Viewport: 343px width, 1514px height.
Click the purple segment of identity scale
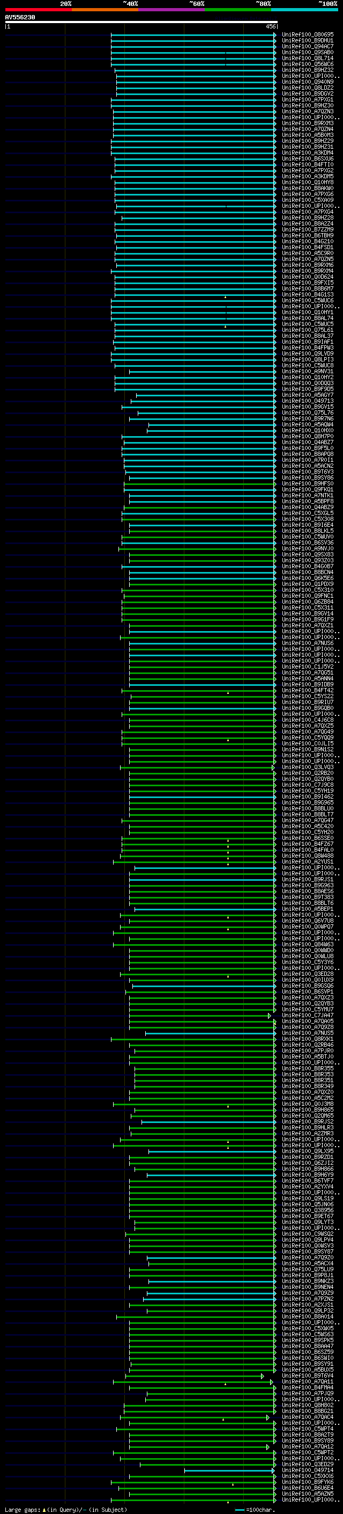pos(172,10)
